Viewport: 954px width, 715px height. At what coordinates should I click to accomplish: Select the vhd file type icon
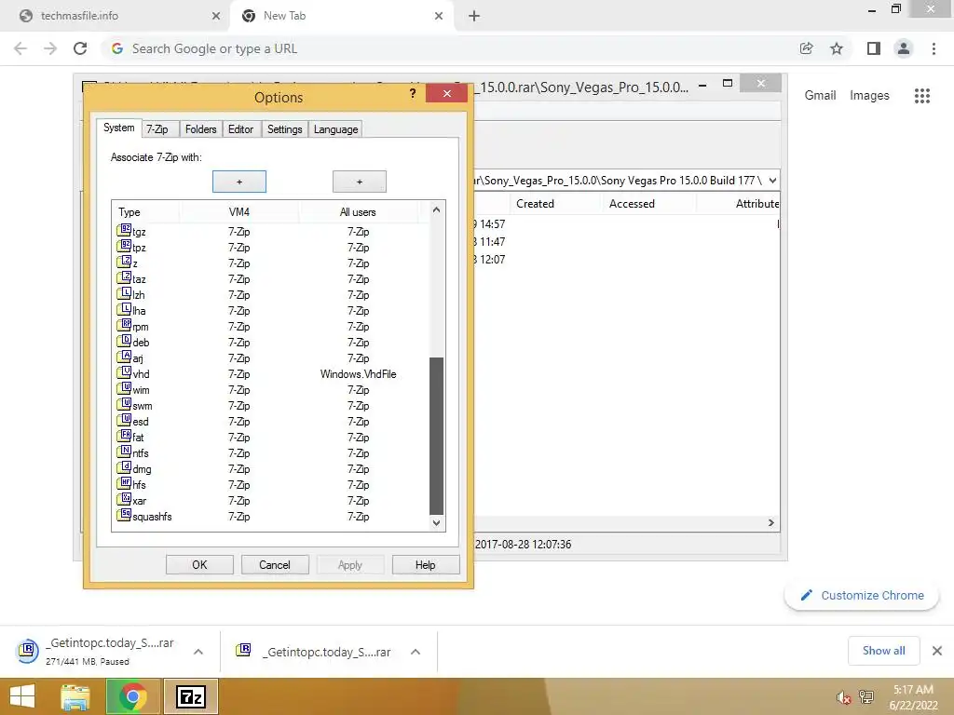[x=124, y=372]
